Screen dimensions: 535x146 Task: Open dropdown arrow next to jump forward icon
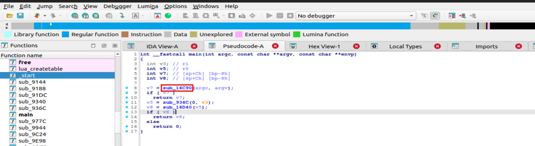click(x=60, y=16)
